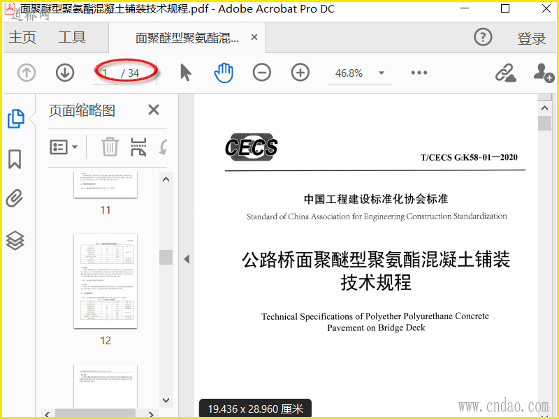Activate the hand pan tool
The image size is (559, 419).
[x=224, y=73]
